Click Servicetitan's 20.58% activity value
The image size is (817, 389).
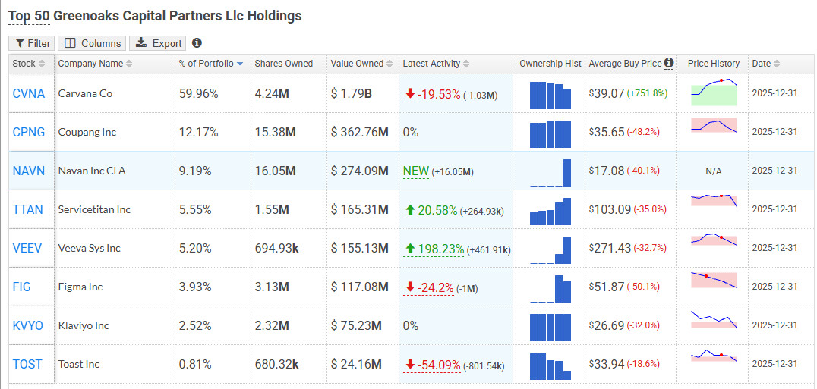(431, 211)
